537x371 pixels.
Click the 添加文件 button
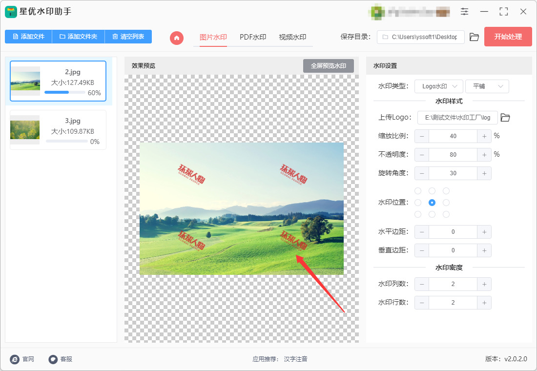click(x=28, y=37)
